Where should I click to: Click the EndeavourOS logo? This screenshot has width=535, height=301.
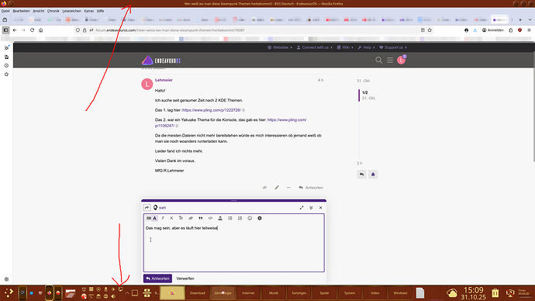coord(161,61)
